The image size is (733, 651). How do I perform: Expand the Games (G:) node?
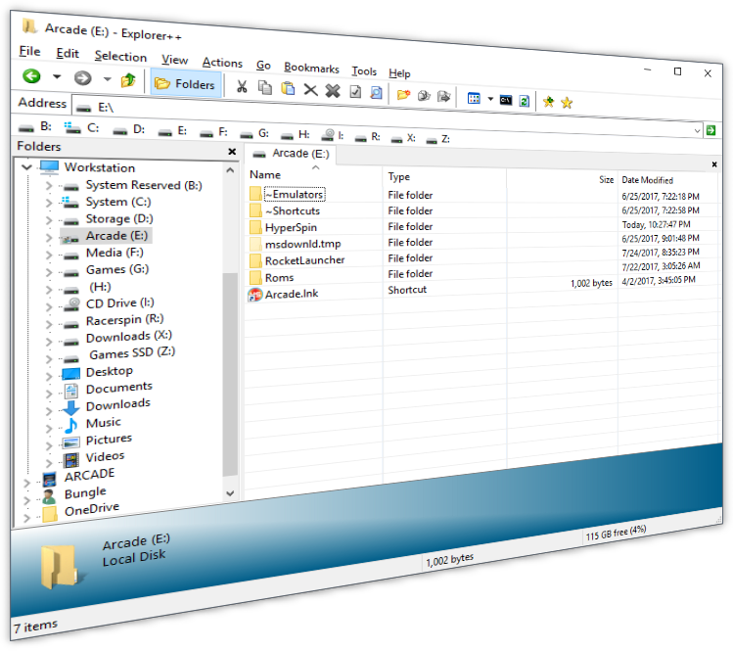[49, 272]
